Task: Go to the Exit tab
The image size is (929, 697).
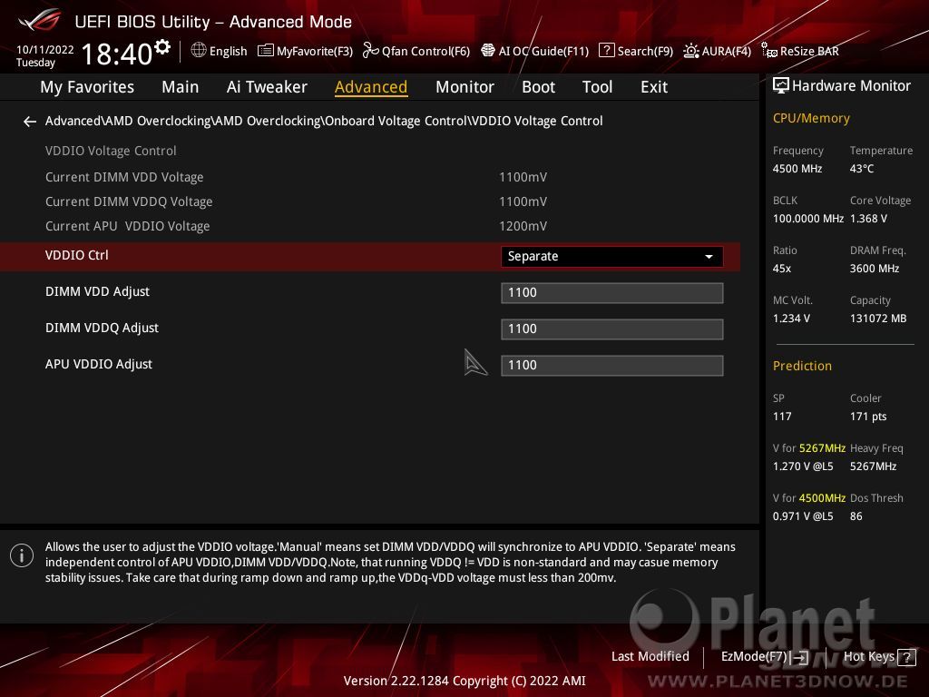Action: (x=654, y=87)
